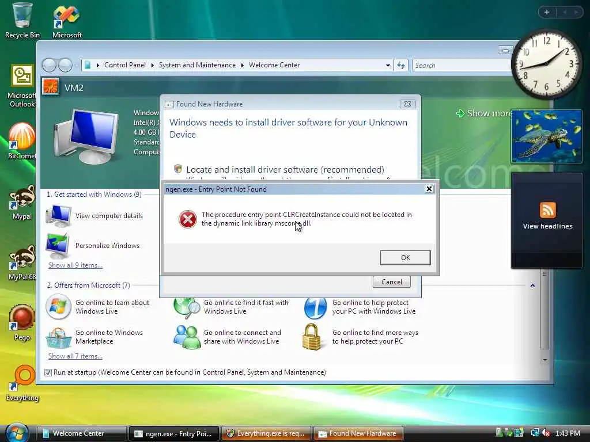Click Show all 7 items link
Viewport: 590px width, 442px height.
coord(75,356)
